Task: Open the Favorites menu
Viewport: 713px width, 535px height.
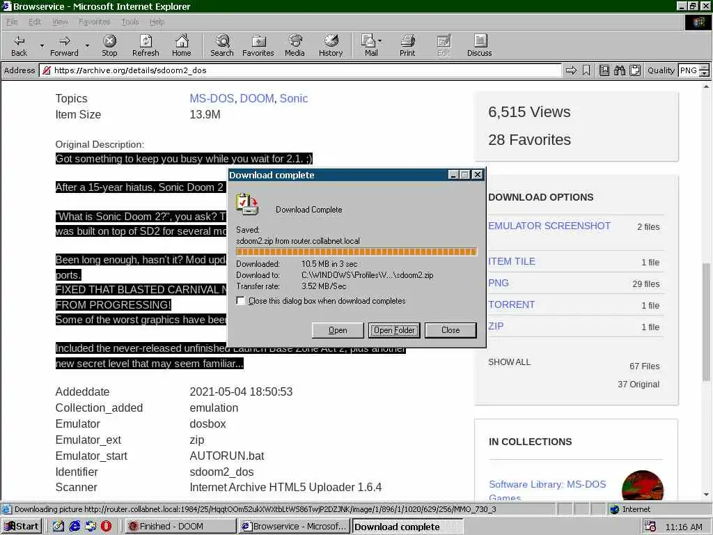Action: click(94, 22)
